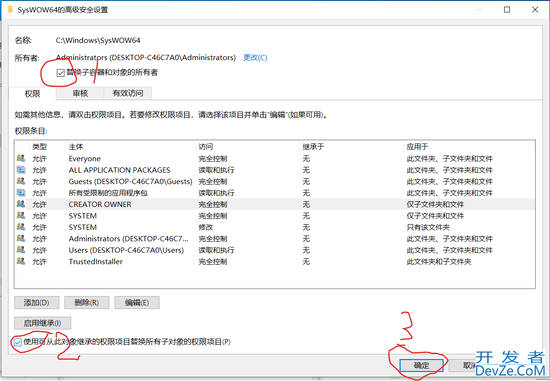
Task: Click the icon beside 所有受限制的应用程序包
Action: pyautogui.click(x=21, y=193)
